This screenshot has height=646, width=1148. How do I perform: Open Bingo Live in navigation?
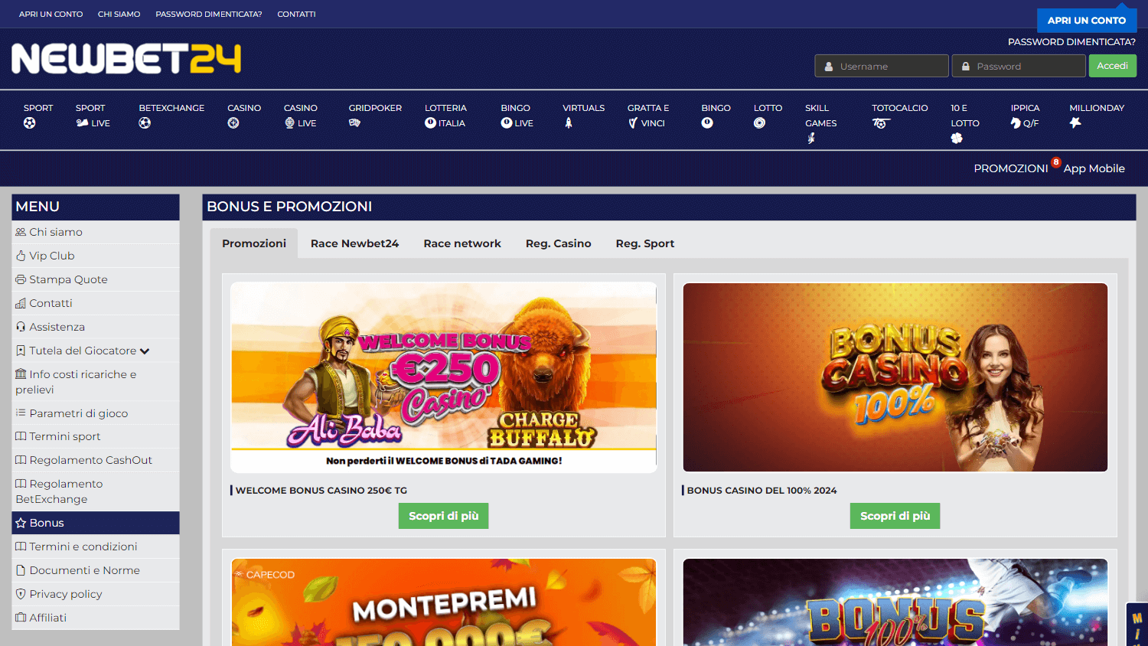click(517, 116)
